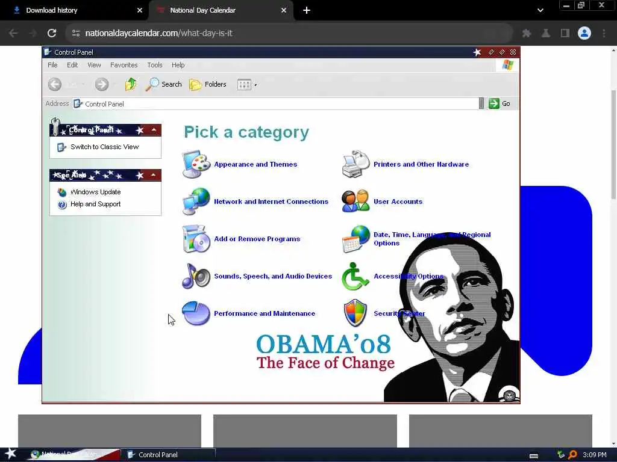Image resolution: width=617 pixels, height=462 pixels.
Task: Open the Date, Time, Language globe-calendar icon
Action: 355,238
